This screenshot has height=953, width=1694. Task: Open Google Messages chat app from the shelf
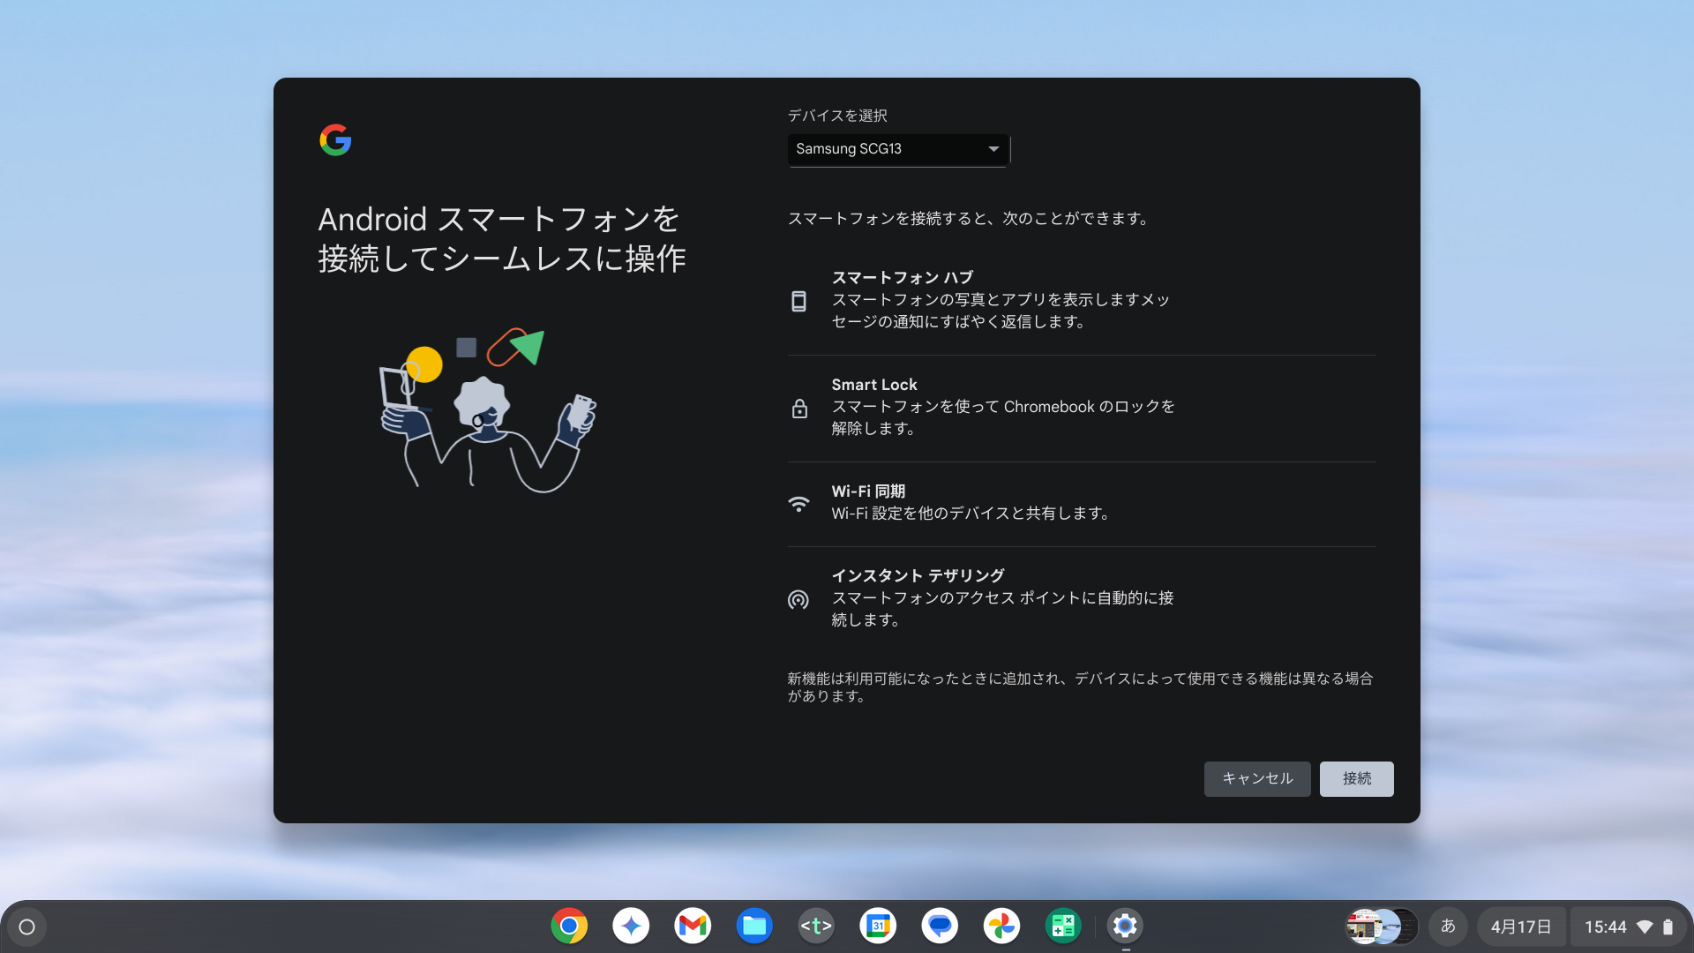click(940, 927)
